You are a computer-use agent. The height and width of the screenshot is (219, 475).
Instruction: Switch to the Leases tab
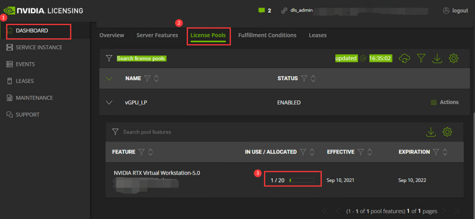pos(318,35)
